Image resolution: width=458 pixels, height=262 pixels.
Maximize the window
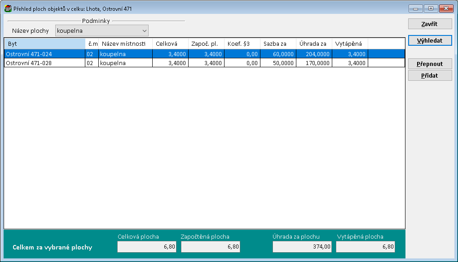tap(430, 9)
